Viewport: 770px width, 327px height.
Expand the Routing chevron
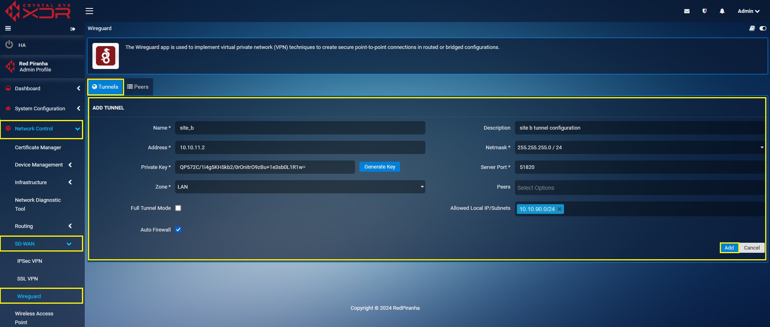[x=70, y=226]
